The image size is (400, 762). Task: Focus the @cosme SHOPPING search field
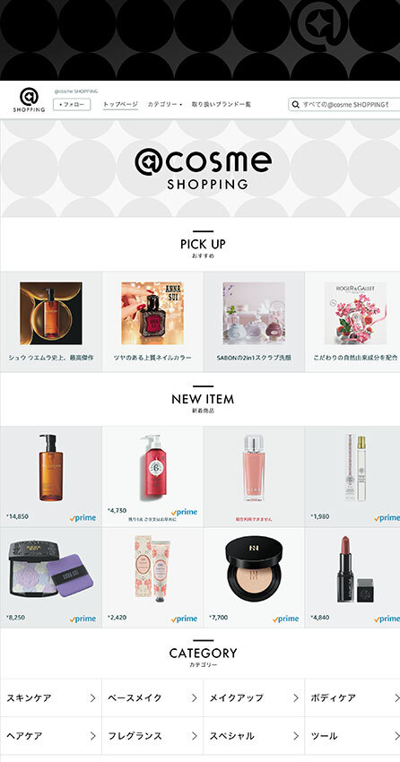point(344,105)
